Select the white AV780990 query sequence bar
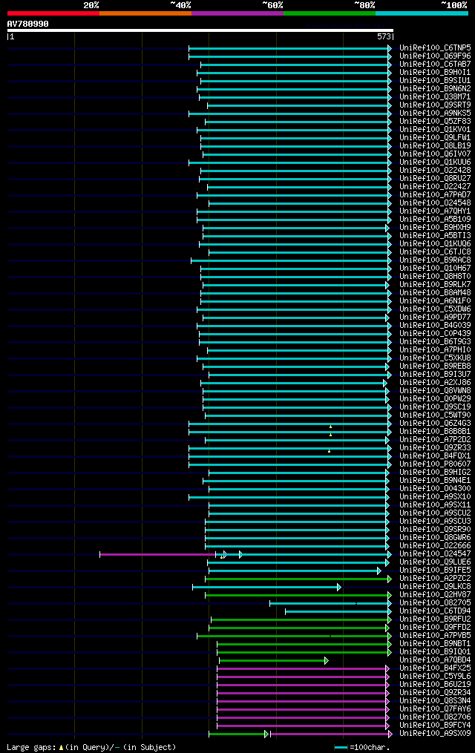This screenshot has width=475, height=753. click(200, 30)
